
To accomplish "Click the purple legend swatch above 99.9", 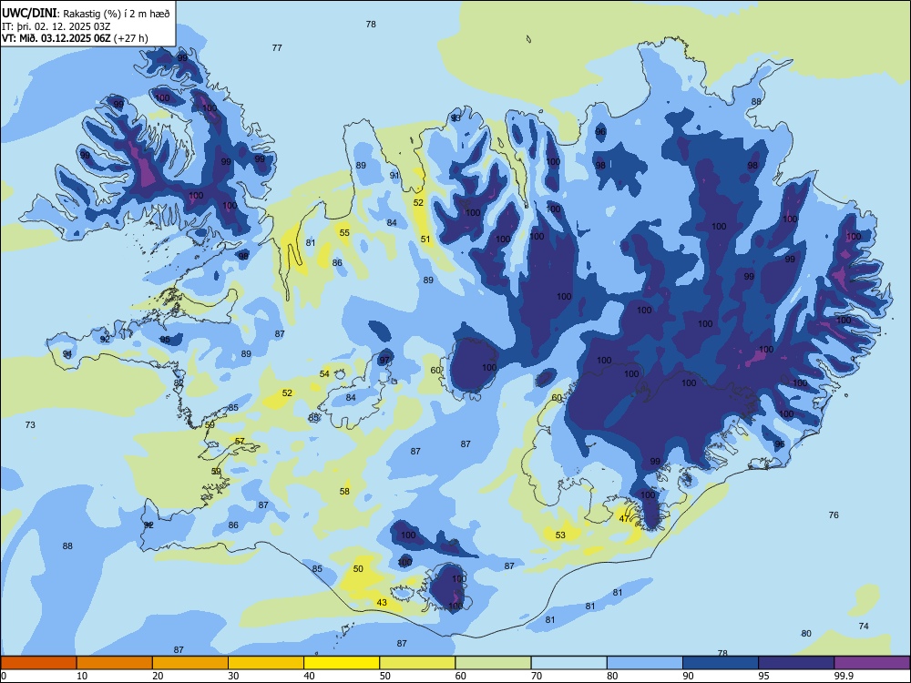I will [872, 663].
